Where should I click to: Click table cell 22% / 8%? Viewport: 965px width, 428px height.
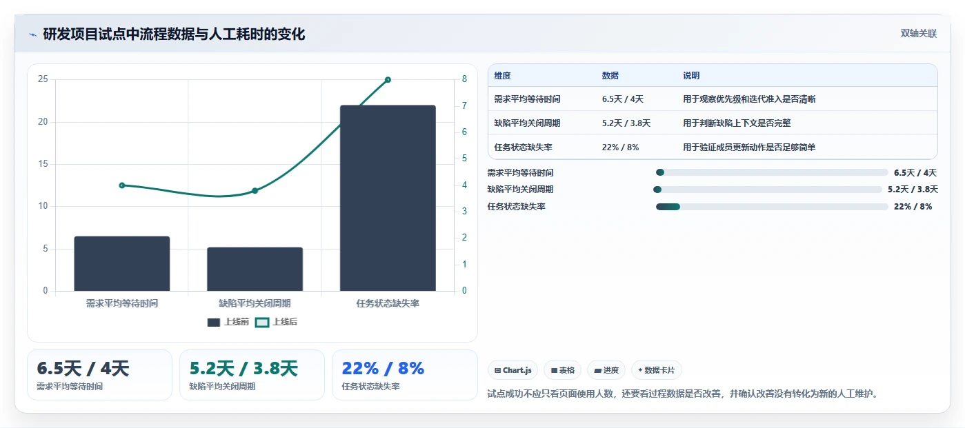(x=621, y=147)
